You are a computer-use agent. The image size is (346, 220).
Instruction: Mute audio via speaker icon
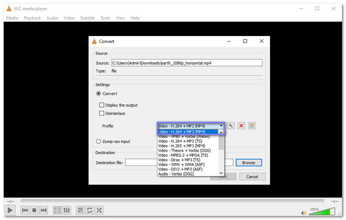(303, 213)
